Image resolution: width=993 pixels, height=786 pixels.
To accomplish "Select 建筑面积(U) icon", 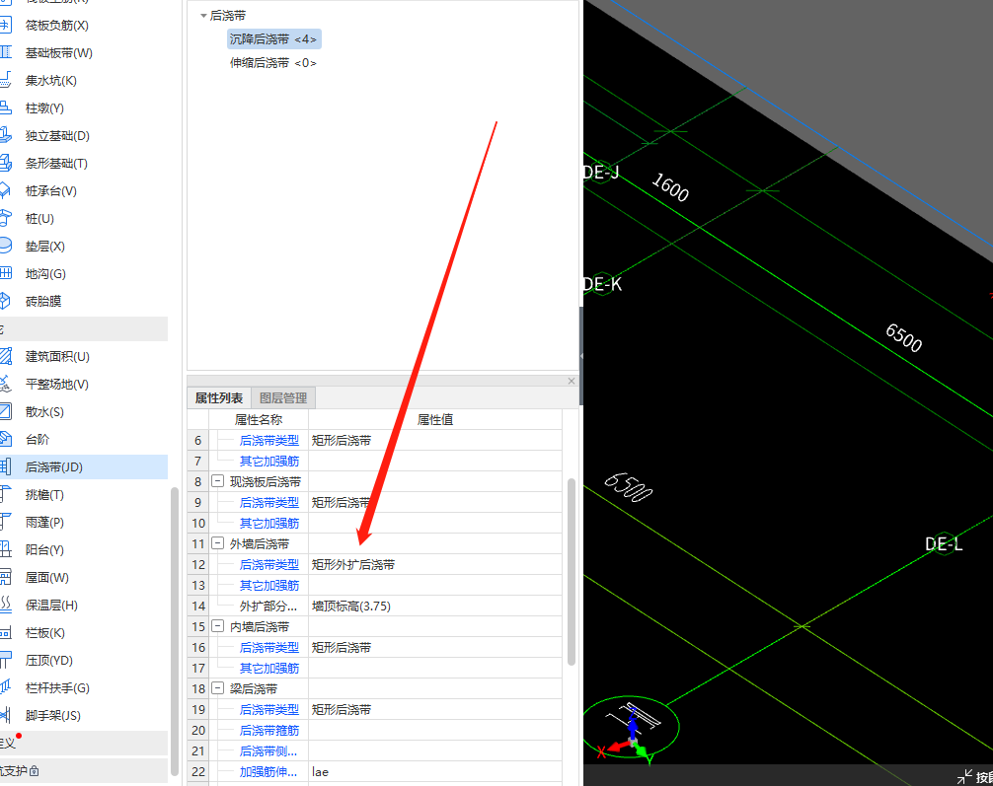I will tap(5, 356).
